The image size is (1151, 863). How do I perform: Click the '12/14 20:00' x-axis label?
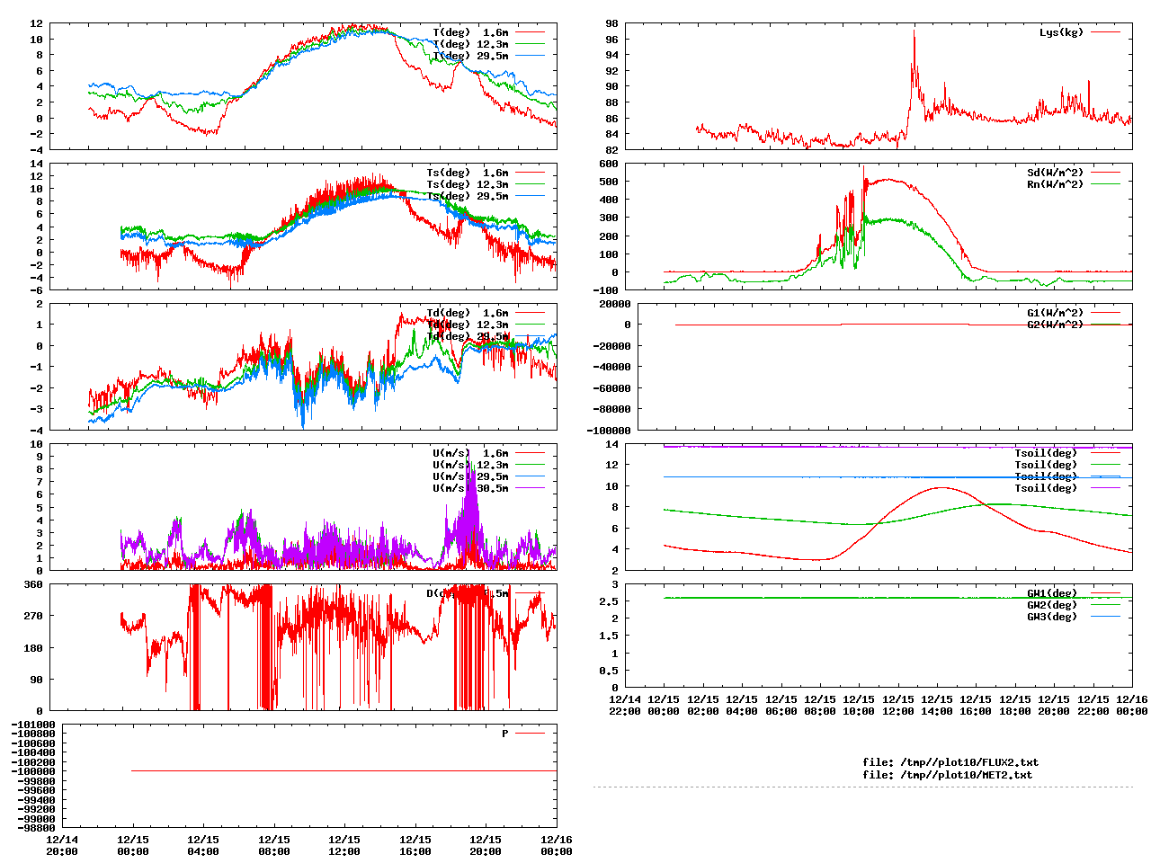(x=62, y=845)
